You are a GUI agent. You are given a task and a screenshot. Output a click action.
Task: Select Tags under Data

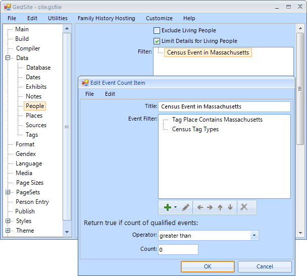[32, 135]
